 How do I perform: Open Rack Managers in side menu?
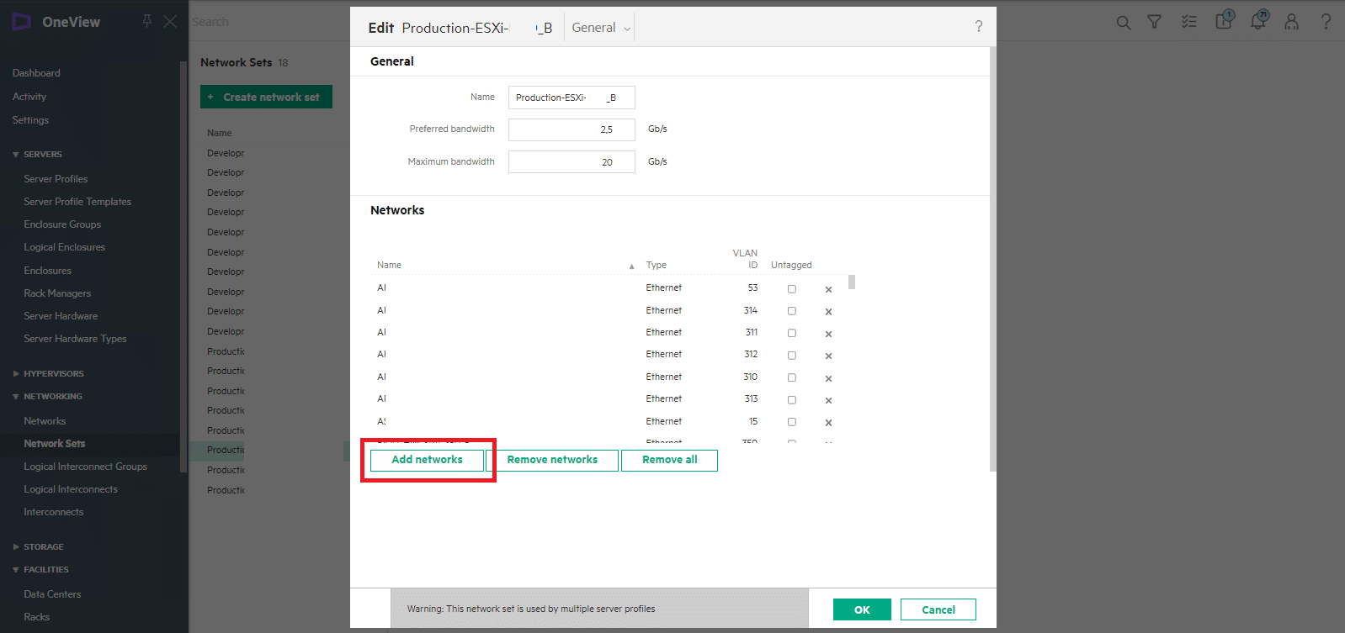(x=57, y=293)
